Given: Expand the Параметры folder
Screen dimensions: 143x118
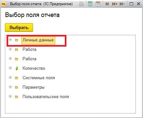Looking at the screenshot, I should (x=10, y=87).
